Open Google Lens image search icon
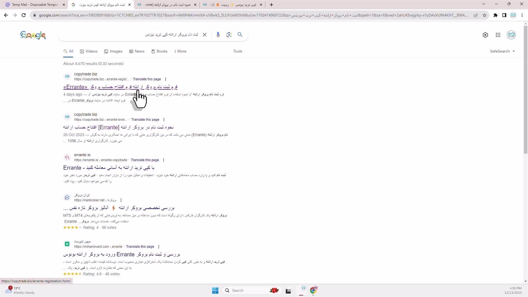Viewport: 528px width, 297px height. [229, 35]
